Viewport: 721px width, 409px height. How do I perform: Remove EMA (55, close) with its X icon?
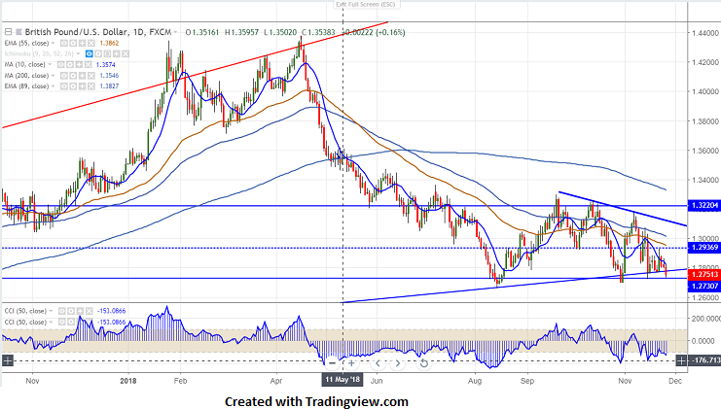pos(91,43)
